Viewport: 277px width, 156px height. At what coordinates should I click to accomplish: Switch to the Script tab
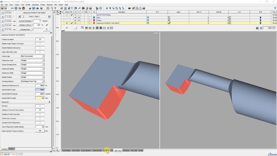click(x=141, y=150)
